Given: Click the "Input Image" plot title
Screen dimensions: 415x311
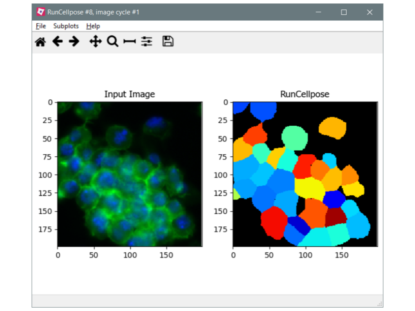Looking at the screenshot, I should [x=129, y=94].
